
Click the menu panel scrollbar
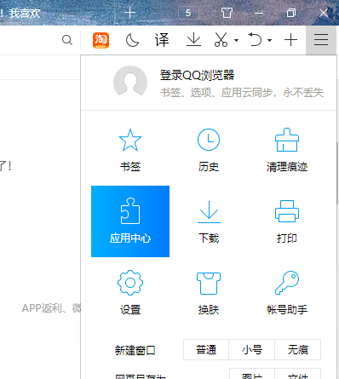click(337, 173)
